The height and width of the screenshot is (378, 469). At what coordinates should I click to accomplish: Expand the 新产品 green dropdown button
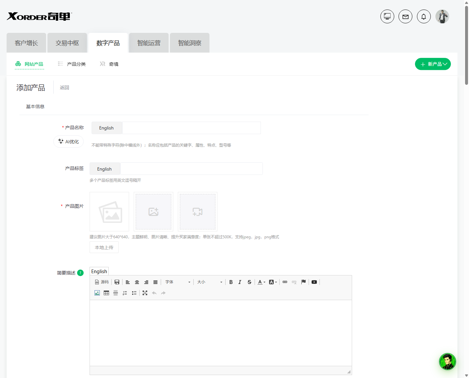pyautogui.click(x=433, y=64)
